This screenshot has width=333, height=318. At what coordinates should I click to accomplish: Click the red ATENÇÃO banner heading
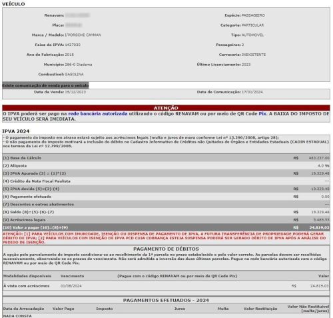(x=166, y=108)
